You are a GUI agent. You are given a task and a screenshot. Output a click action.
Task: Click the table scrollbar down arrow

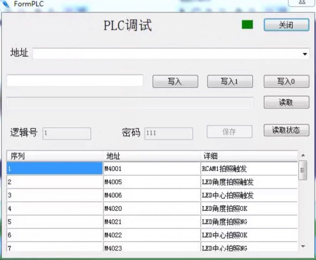coord(303,246)
